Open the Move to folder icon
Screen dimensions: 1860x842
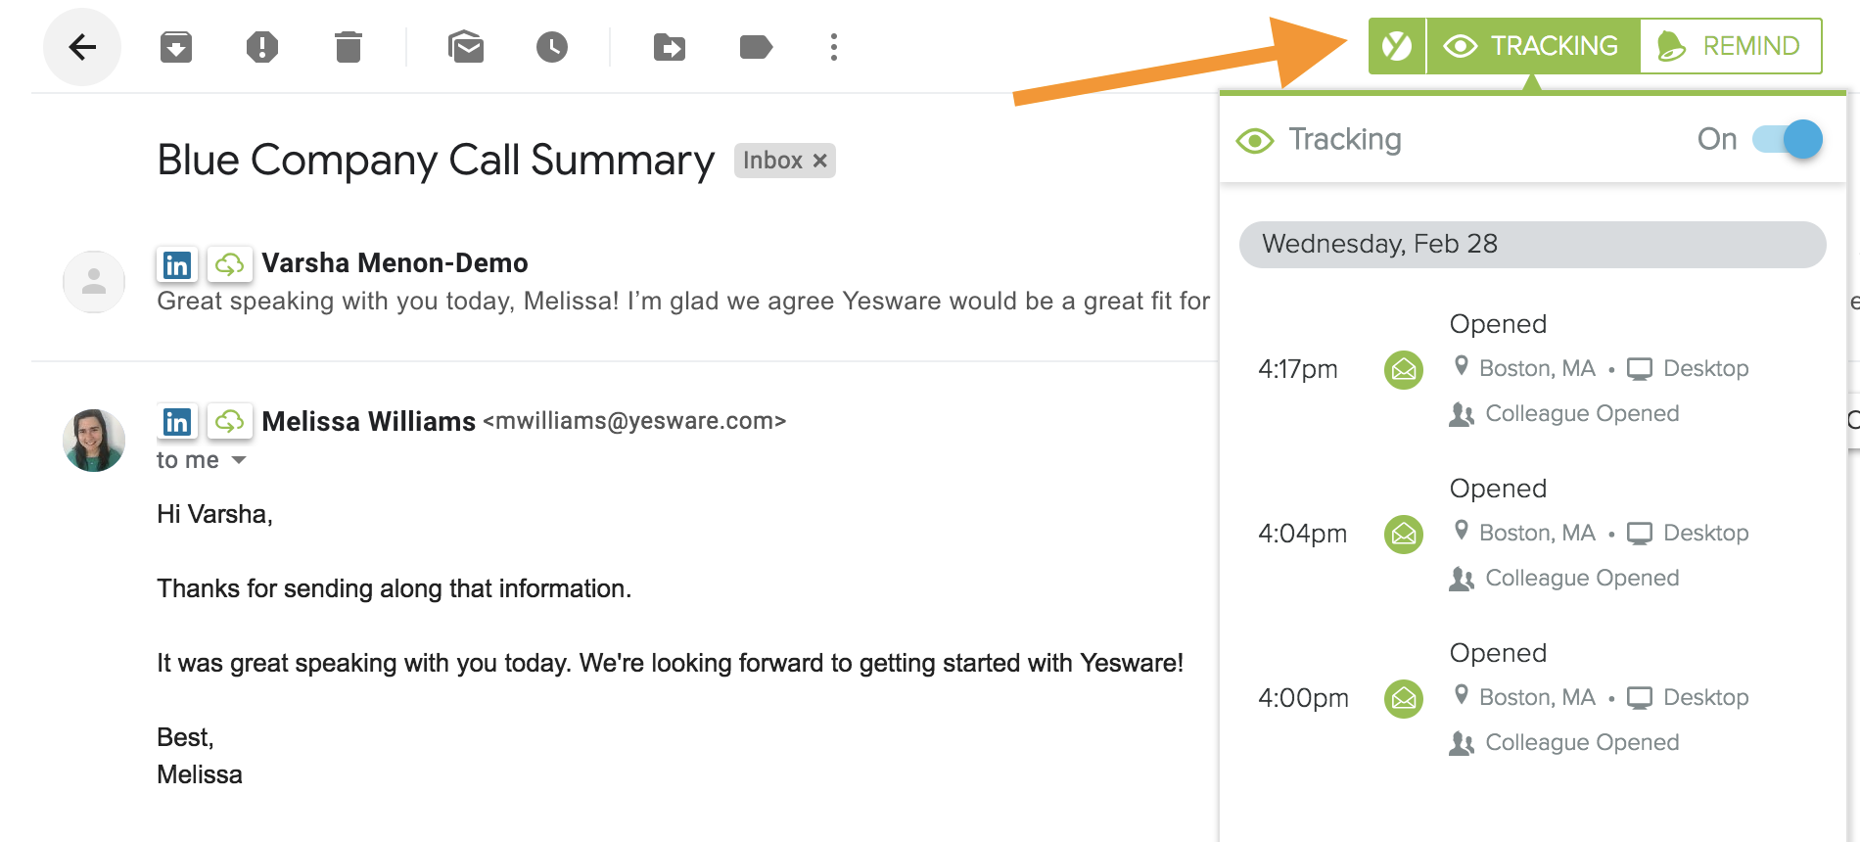pyautogui.click(x=670, y=47)
